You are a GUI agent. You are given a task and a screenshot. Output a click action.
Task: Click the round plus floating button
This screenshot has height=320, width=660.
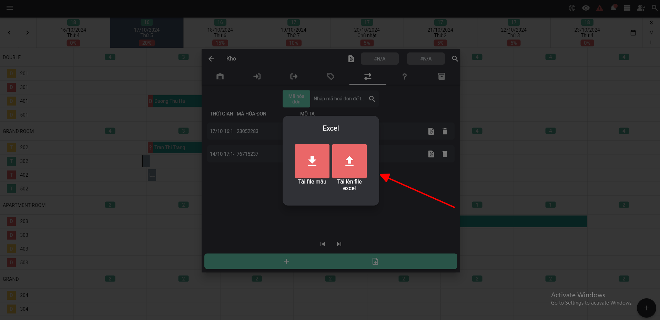tap(647, 308)
